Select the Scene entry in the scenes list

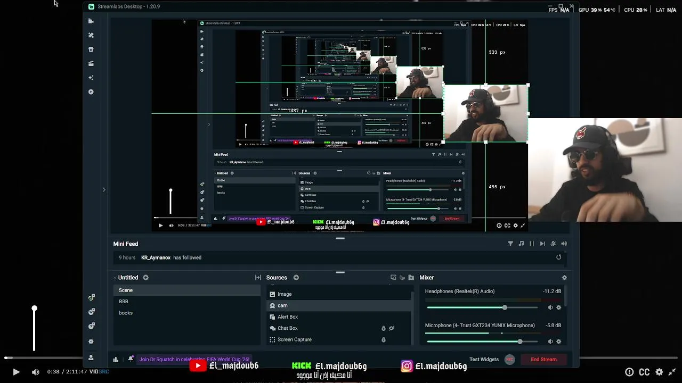186,290
